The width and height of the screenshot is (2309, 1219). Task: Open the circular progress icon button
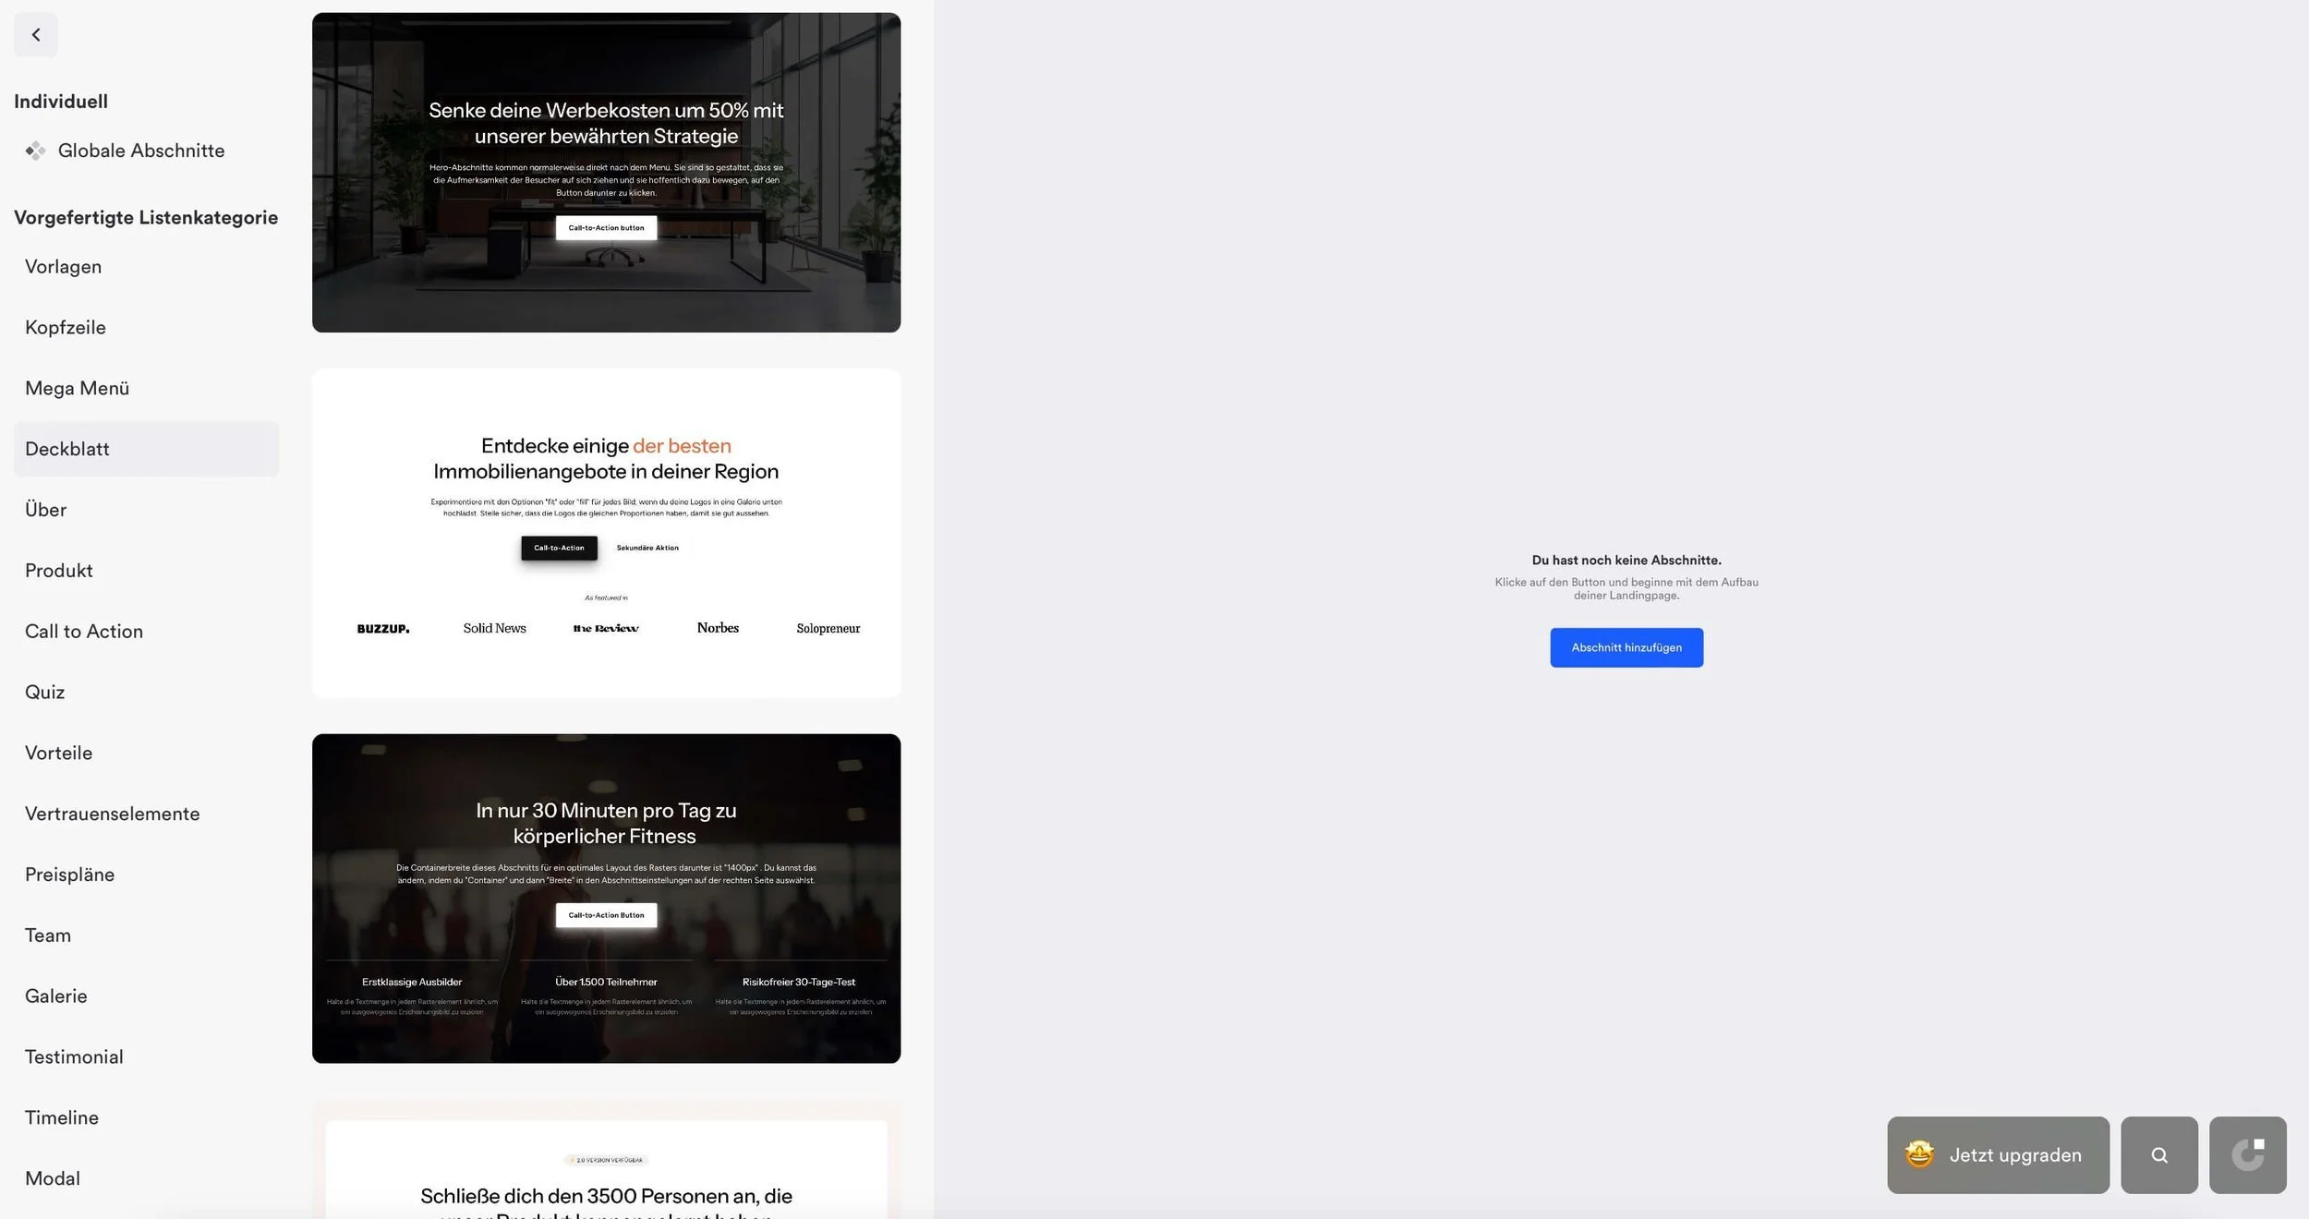pos(2247,1155)
